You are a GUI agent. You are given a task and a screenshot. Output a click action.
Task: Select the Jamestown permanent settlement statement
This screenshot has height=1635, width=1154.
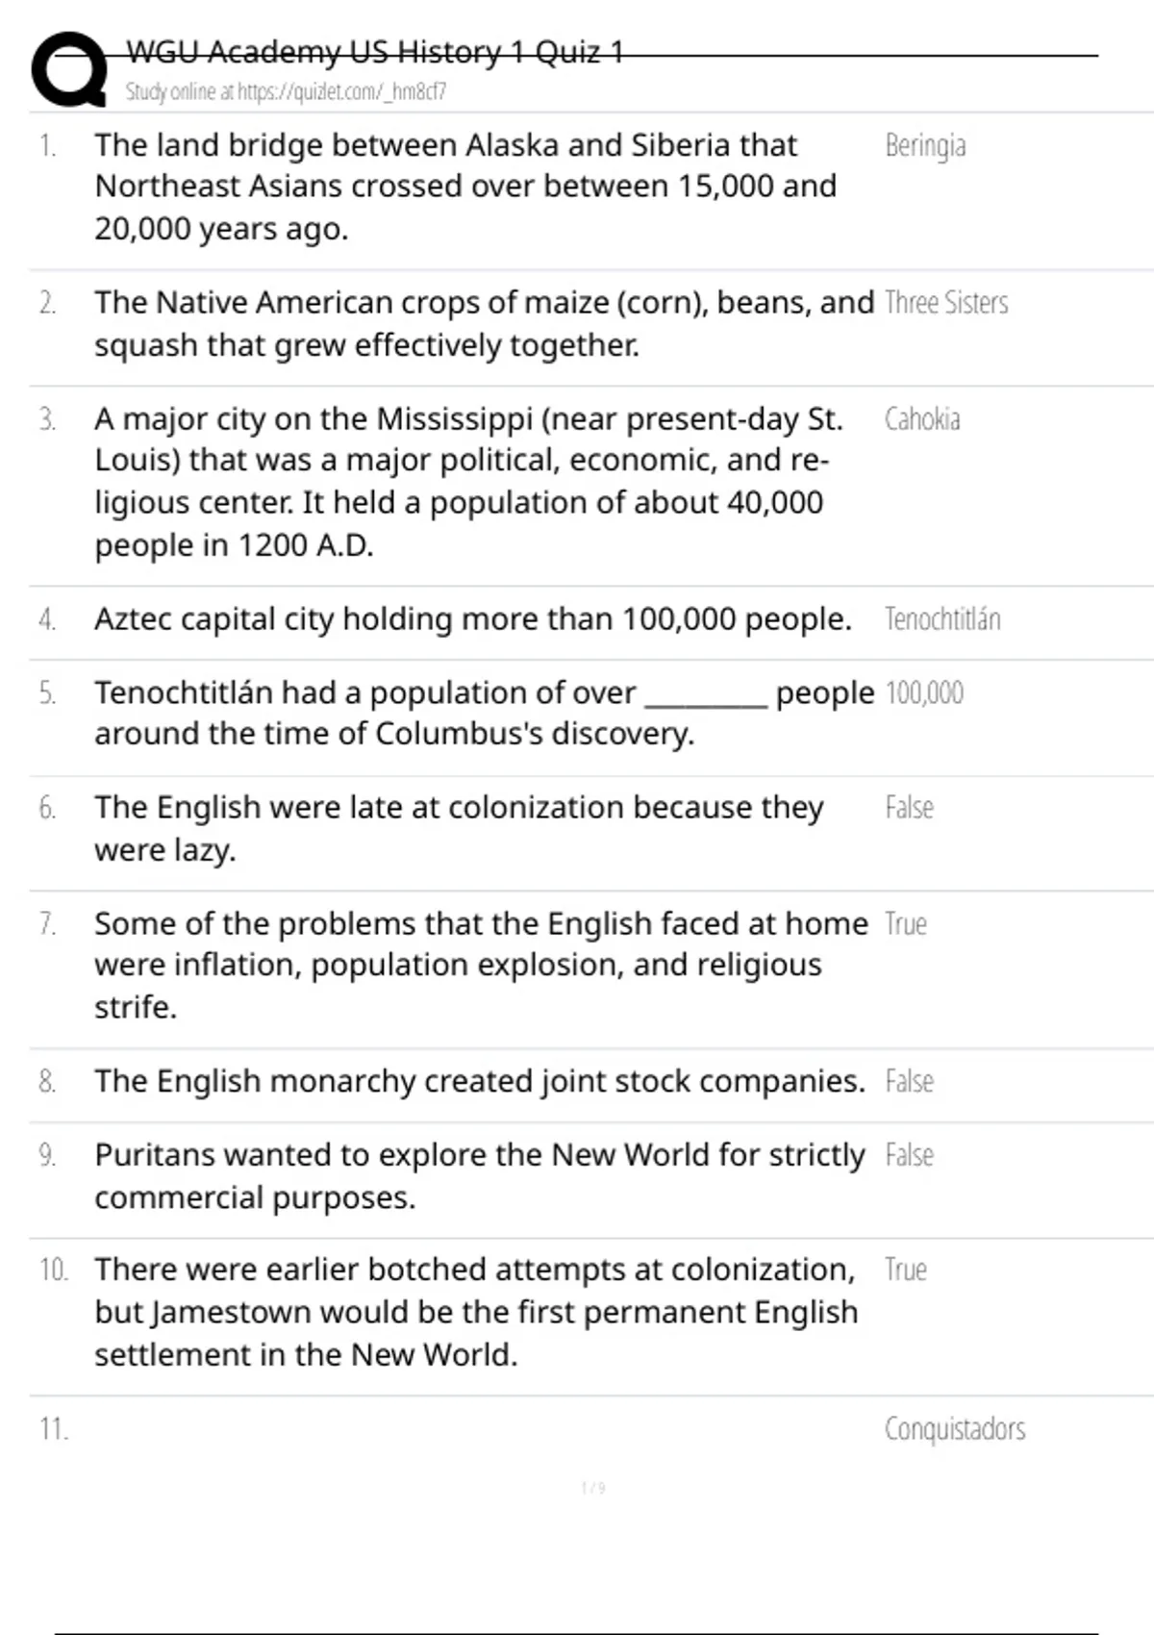(x=475, y=1312)
